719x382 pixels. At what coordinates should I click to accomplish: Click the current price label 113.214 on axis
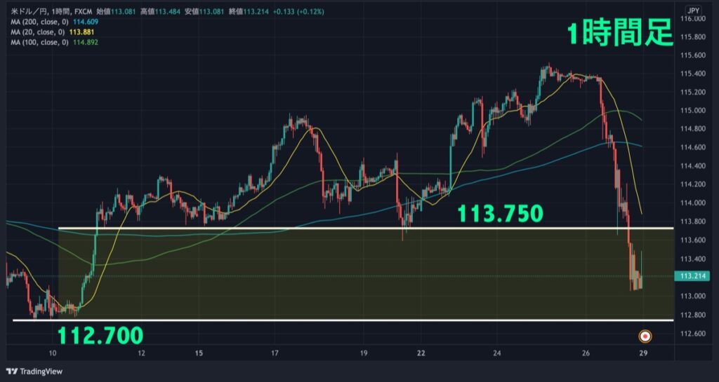coord(692,276)
